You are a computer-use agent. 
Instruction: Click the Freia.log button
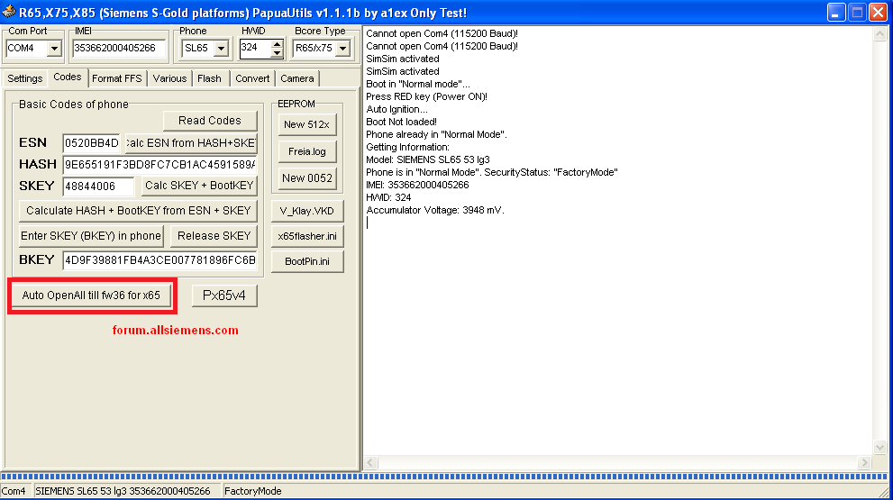[x=307, y=151]
